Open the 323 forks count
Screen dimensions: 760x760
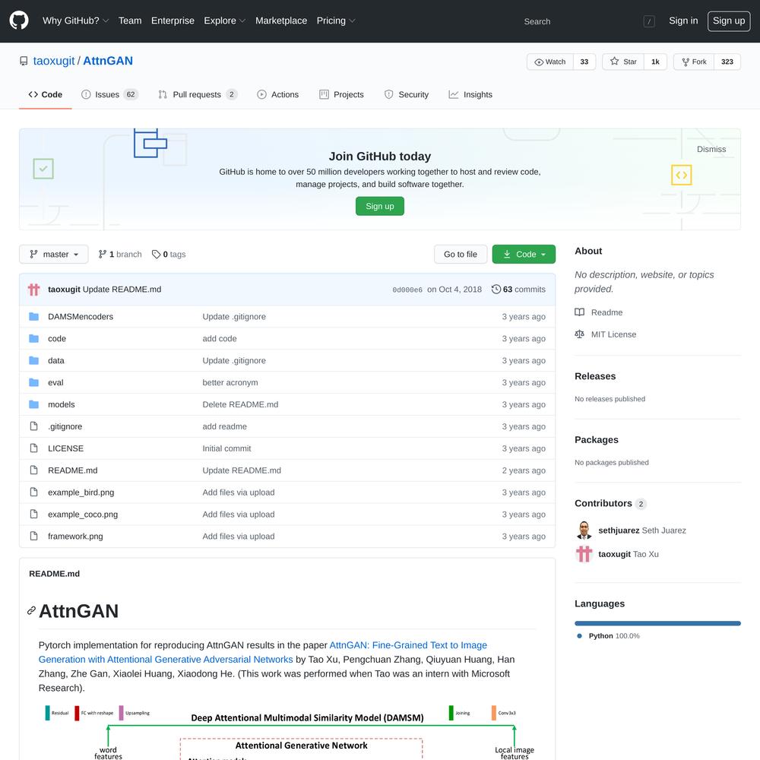pyautogui.click(x=727, y=62)
